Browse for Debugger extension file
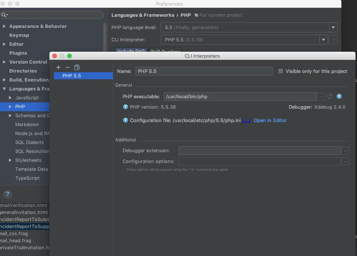Viewport: 357px width, 256px height. (x=345, y=151)
